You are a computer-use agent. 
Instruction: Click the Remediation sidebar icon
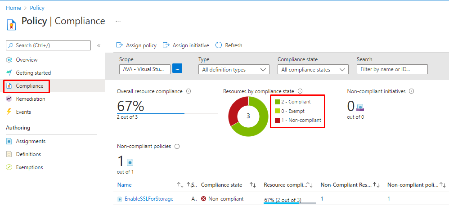(9, 99)
